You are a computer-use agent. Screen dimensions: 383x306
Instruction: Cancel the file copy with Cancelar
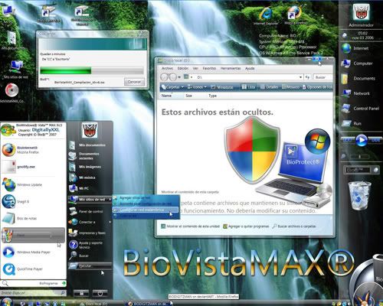click(134, 82)
